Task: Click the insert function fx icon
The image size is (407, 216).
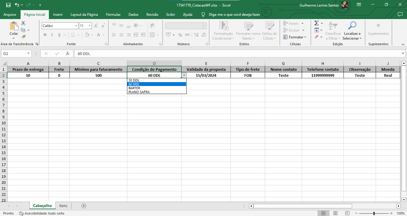Action: tap(68, 54)
